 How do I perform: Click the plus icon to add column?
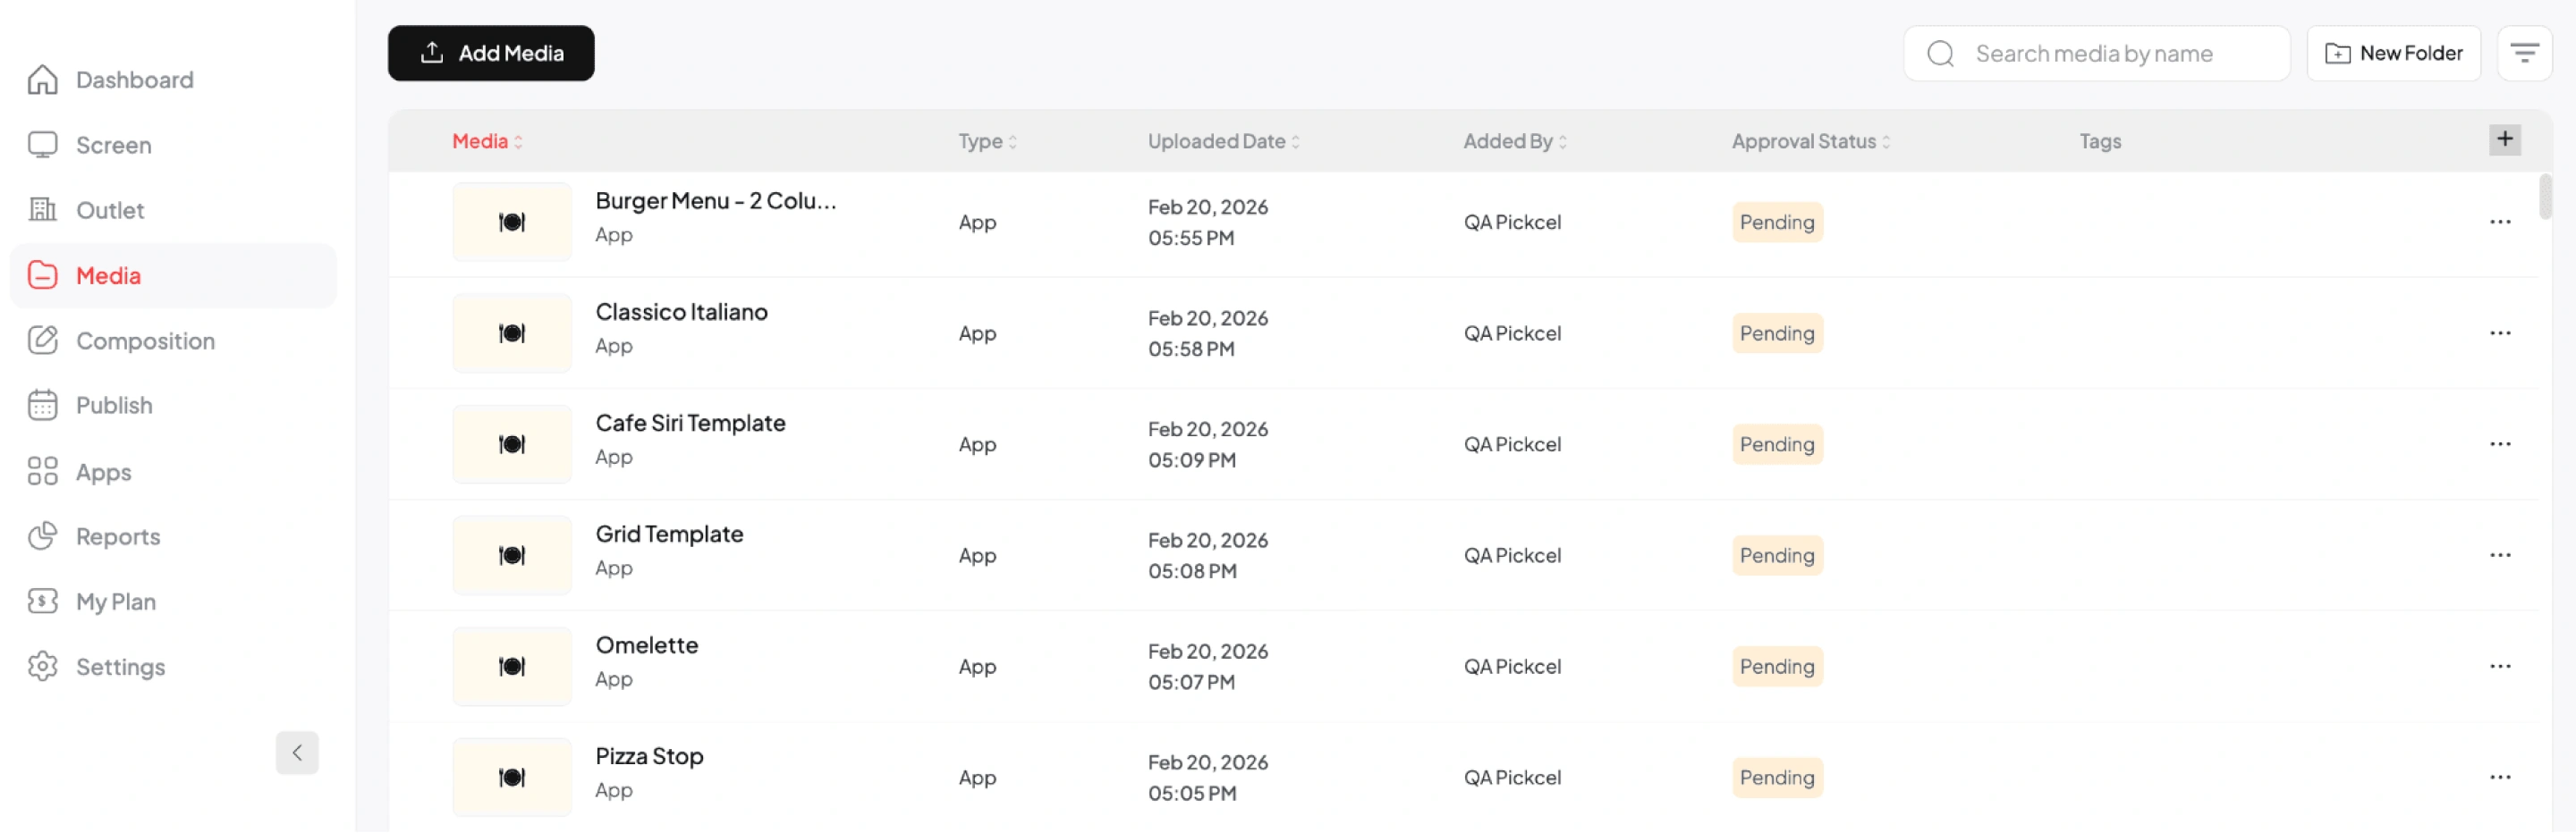pos(2504,139)
